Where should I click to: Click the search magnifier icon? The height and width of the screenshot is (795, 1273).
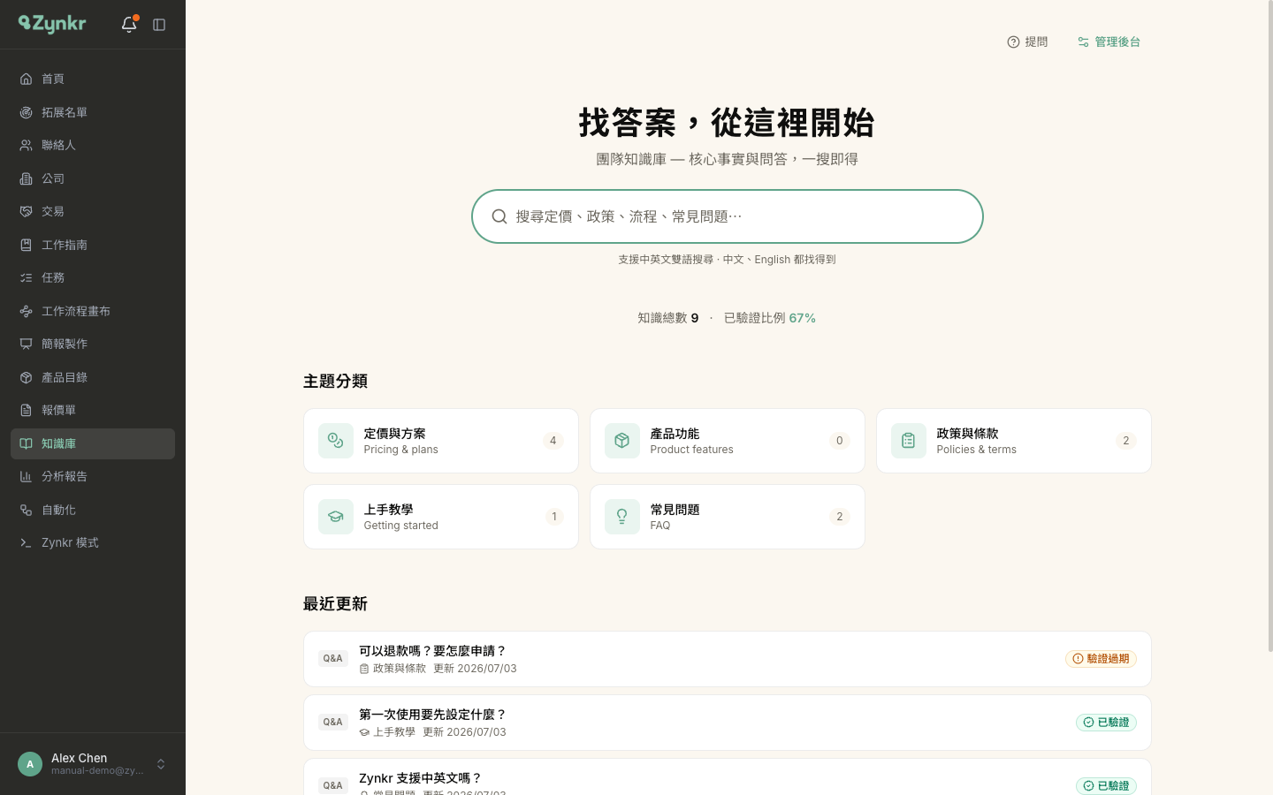(499, 216)
